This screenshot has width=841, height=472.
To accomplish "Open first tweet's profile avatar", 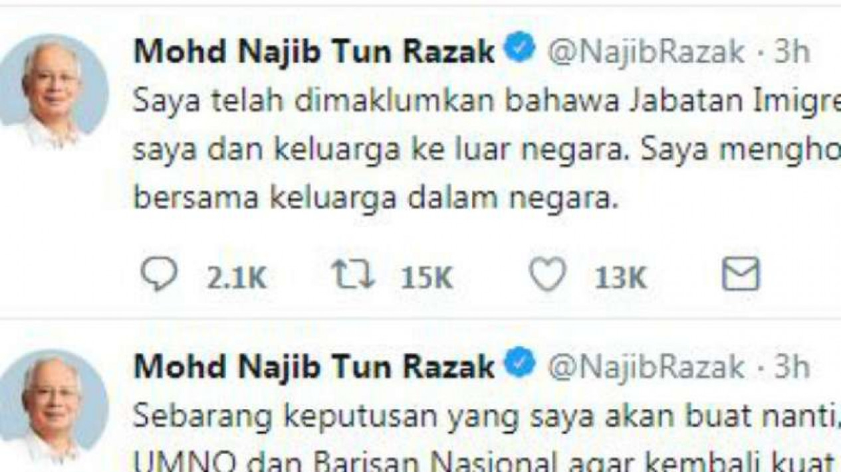I will coord(53,91).
